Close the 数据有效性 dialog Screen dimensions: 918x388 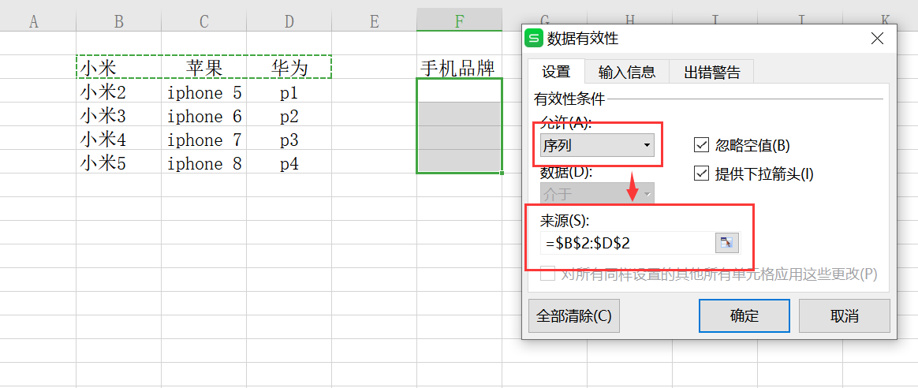[x=877, y=39]
